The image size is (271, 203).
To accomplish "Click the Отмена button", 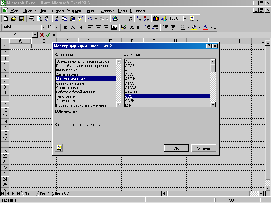I will (x=204, y=148).
